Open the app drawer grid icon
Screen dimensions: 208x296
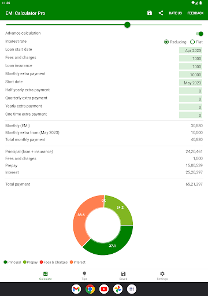point(132,289)
